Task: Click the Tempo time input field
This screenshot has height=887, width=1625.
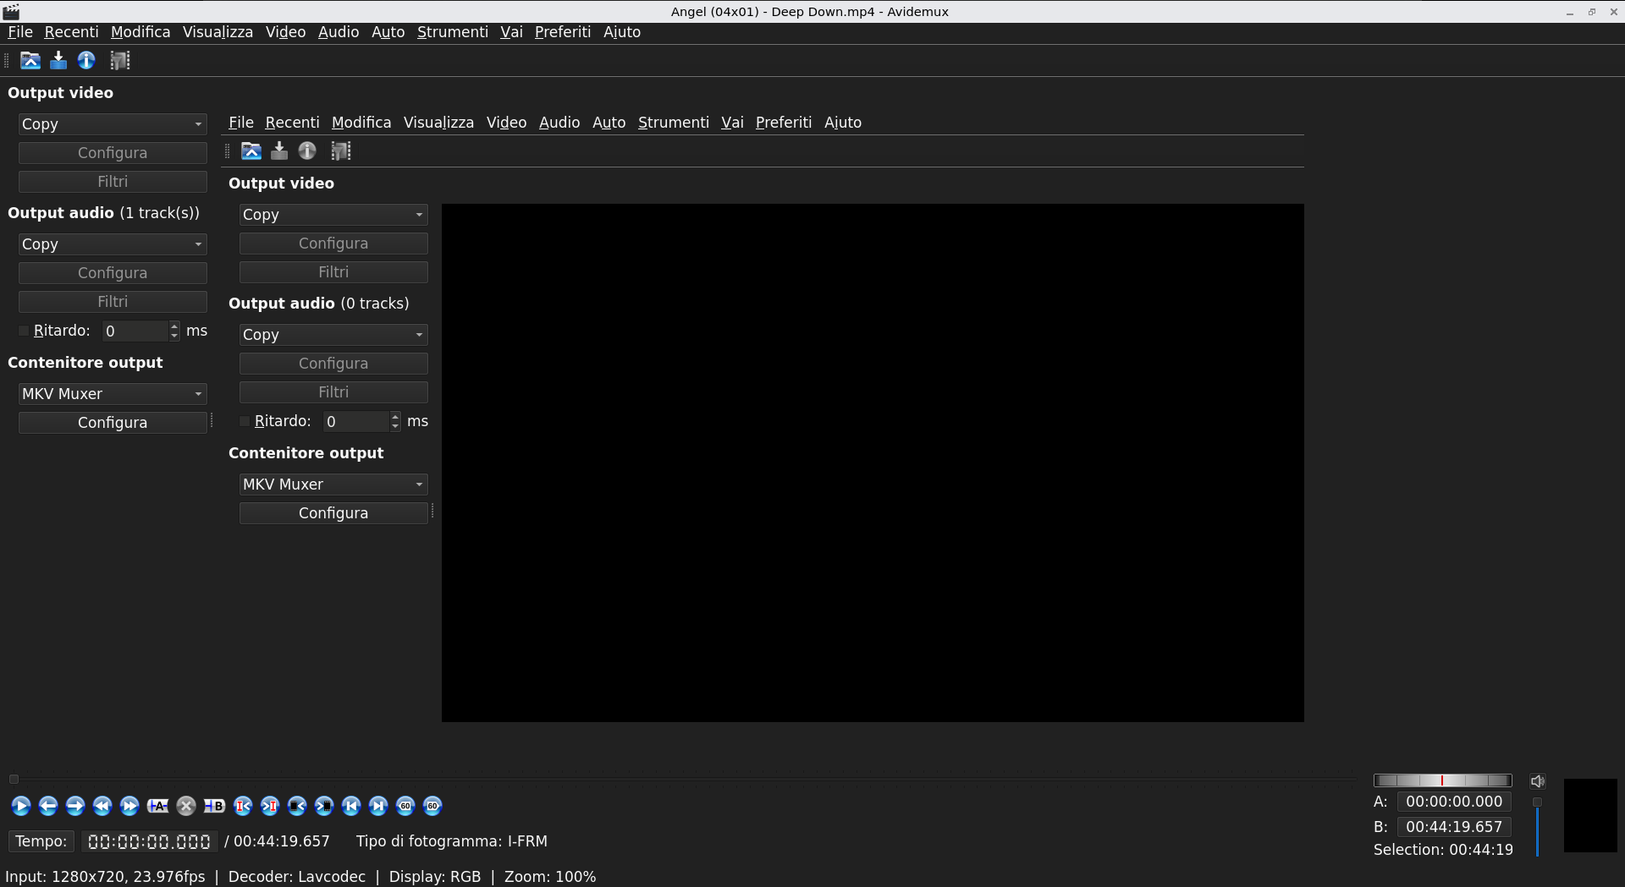Action: point(149,842)
